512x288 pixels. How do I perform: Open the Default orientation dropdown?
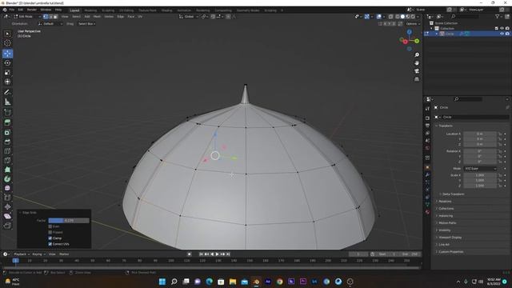[x=50, y=24]
